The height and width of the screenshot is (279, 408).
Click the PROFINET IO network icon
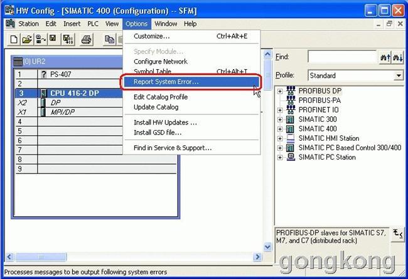[x=291, y=110]
